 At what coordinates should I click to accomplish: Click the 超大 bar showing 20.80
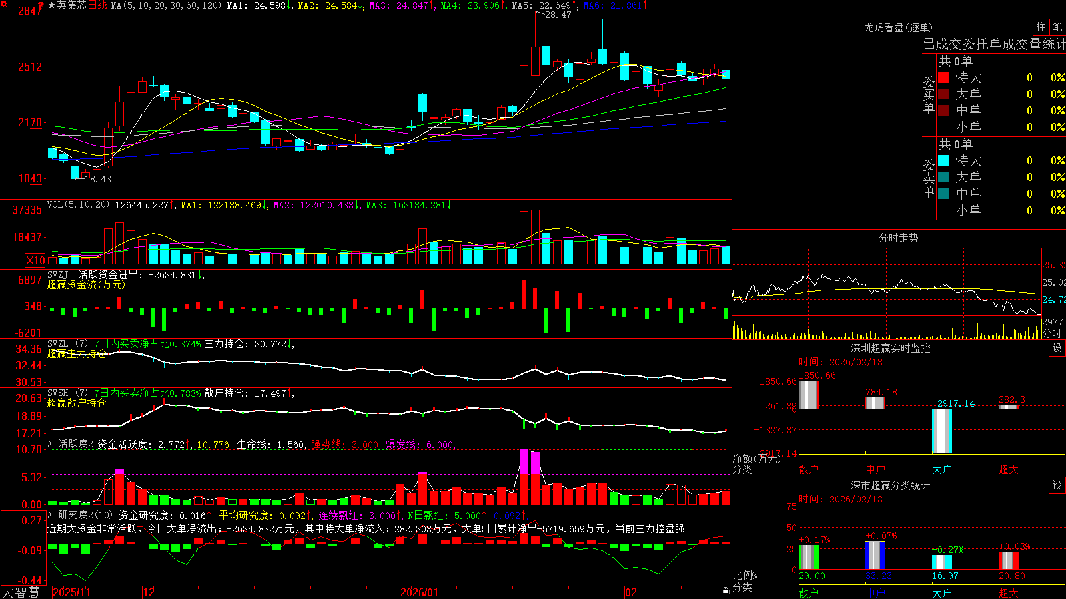pos(1009,560)
